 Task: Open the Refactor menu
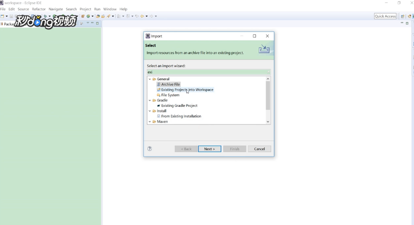point(39,9)
